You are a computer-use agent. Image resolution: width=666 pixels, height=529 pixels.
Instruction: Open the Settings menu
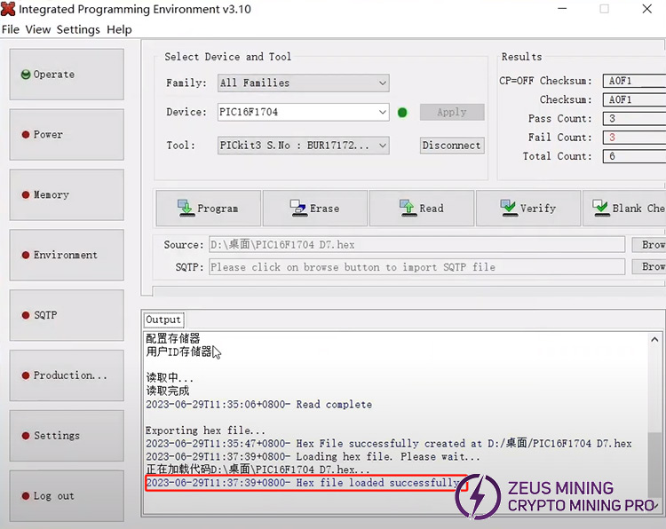point(78,29)
